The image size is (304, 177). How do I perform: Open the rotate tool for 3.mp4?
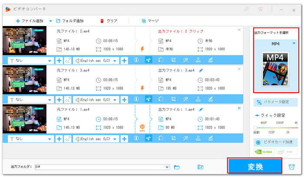coord(161,100)
